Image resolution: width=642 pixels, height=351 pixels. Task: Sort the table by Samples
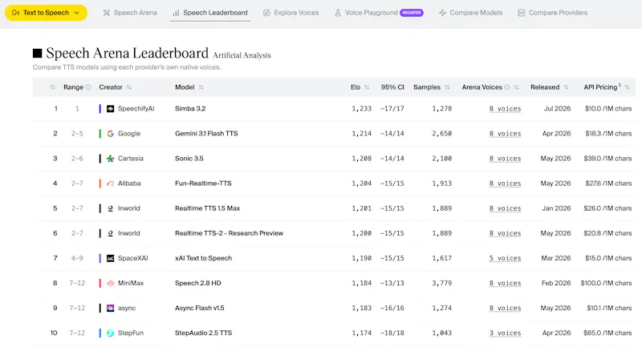click(447, 87)
